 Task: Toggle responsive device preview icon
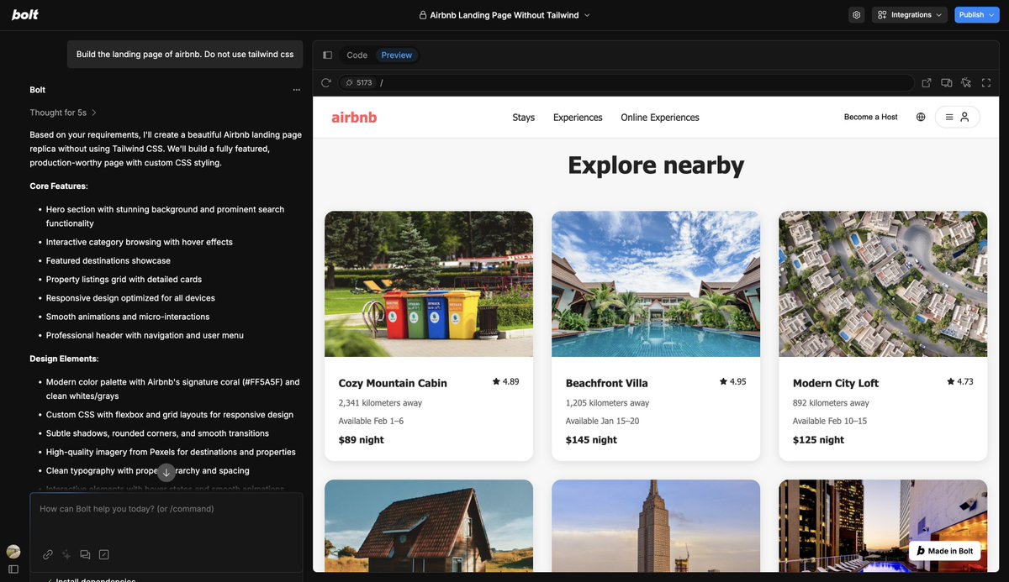pos(947,83)
